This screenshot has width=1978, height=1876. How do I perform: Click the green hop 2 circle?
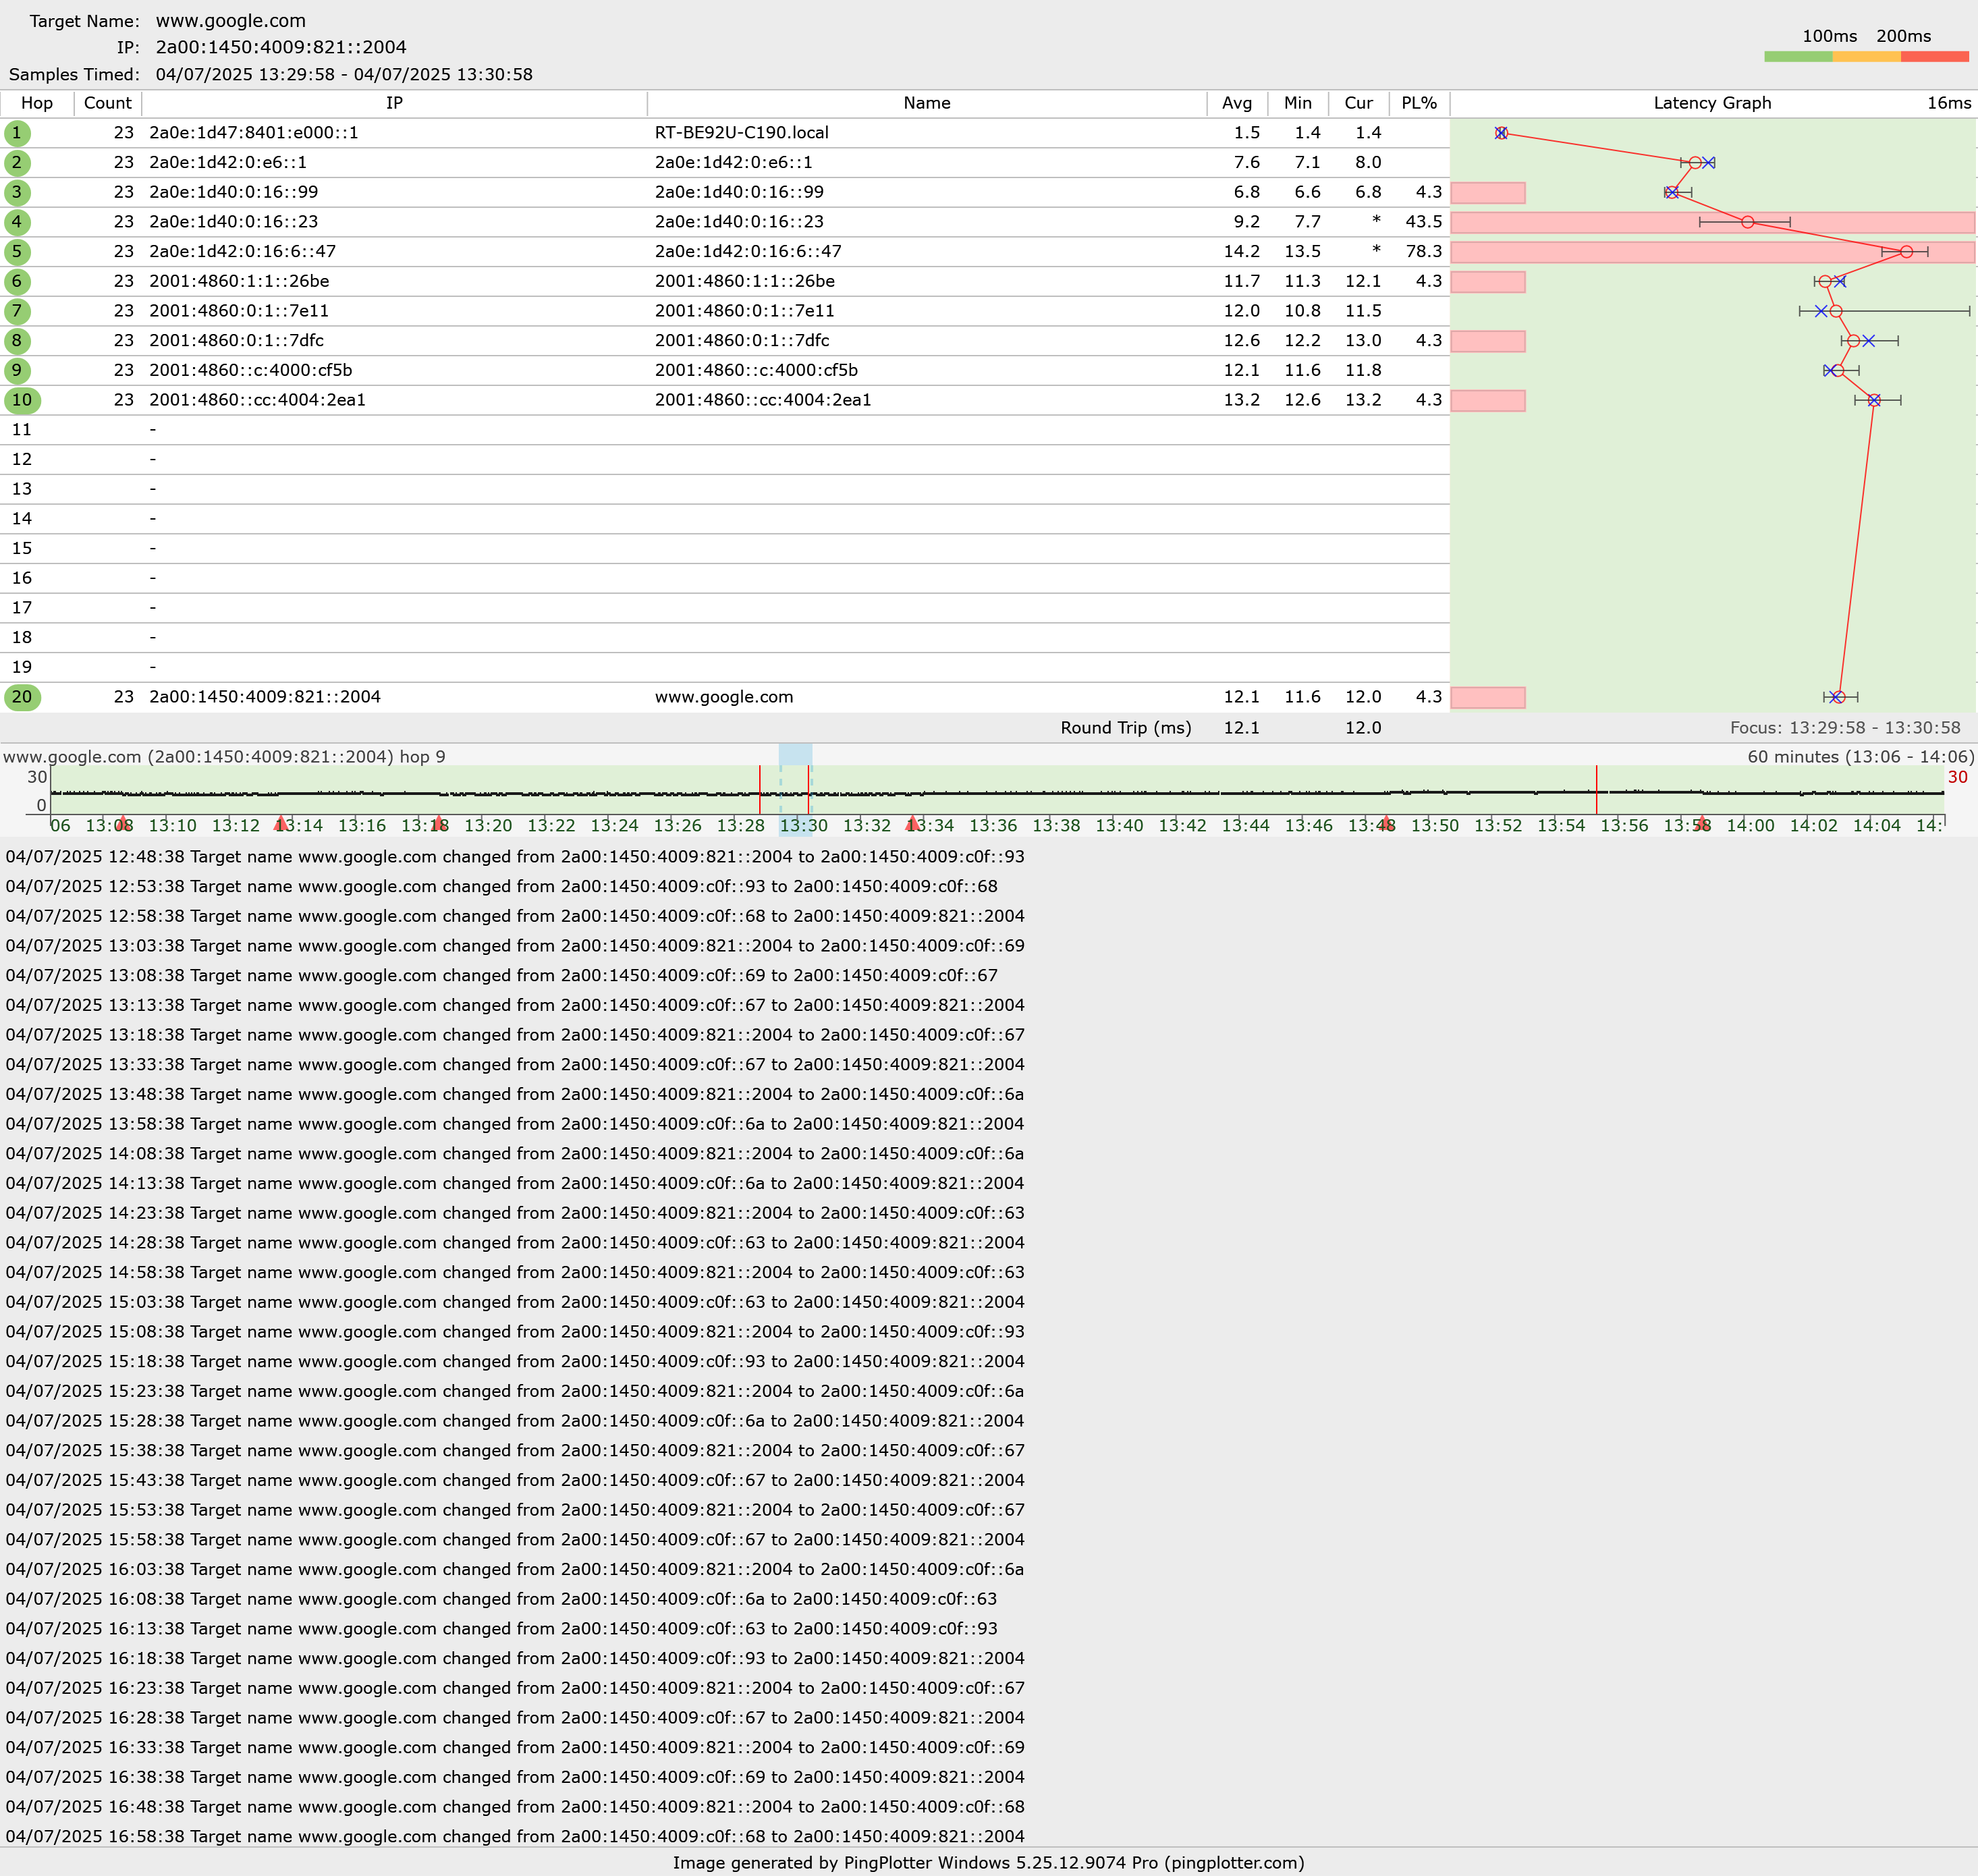(17, 163)
